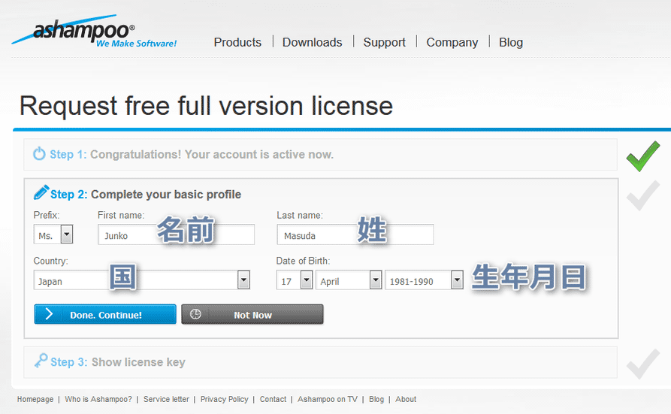Go to Blog in top navigation
This screenshot has width=671, height=414.
[x=511, y=42]
